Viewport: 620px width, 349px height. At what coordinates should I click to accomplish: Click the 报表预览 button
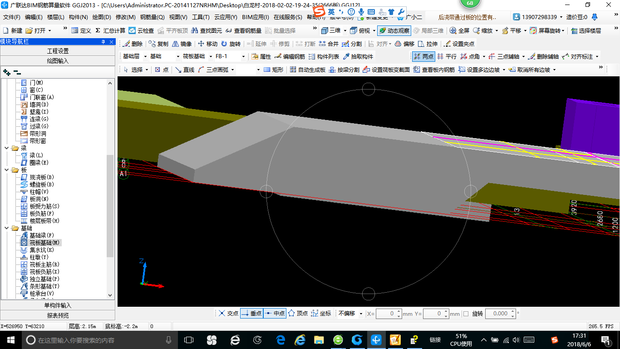point(58,315)
